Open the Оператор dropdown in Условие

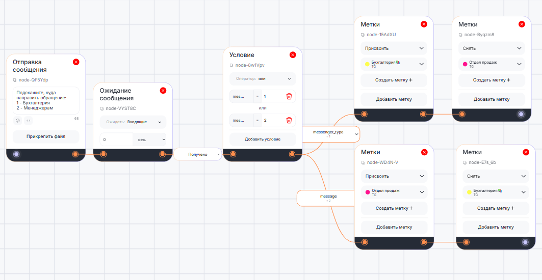point(262,79)
